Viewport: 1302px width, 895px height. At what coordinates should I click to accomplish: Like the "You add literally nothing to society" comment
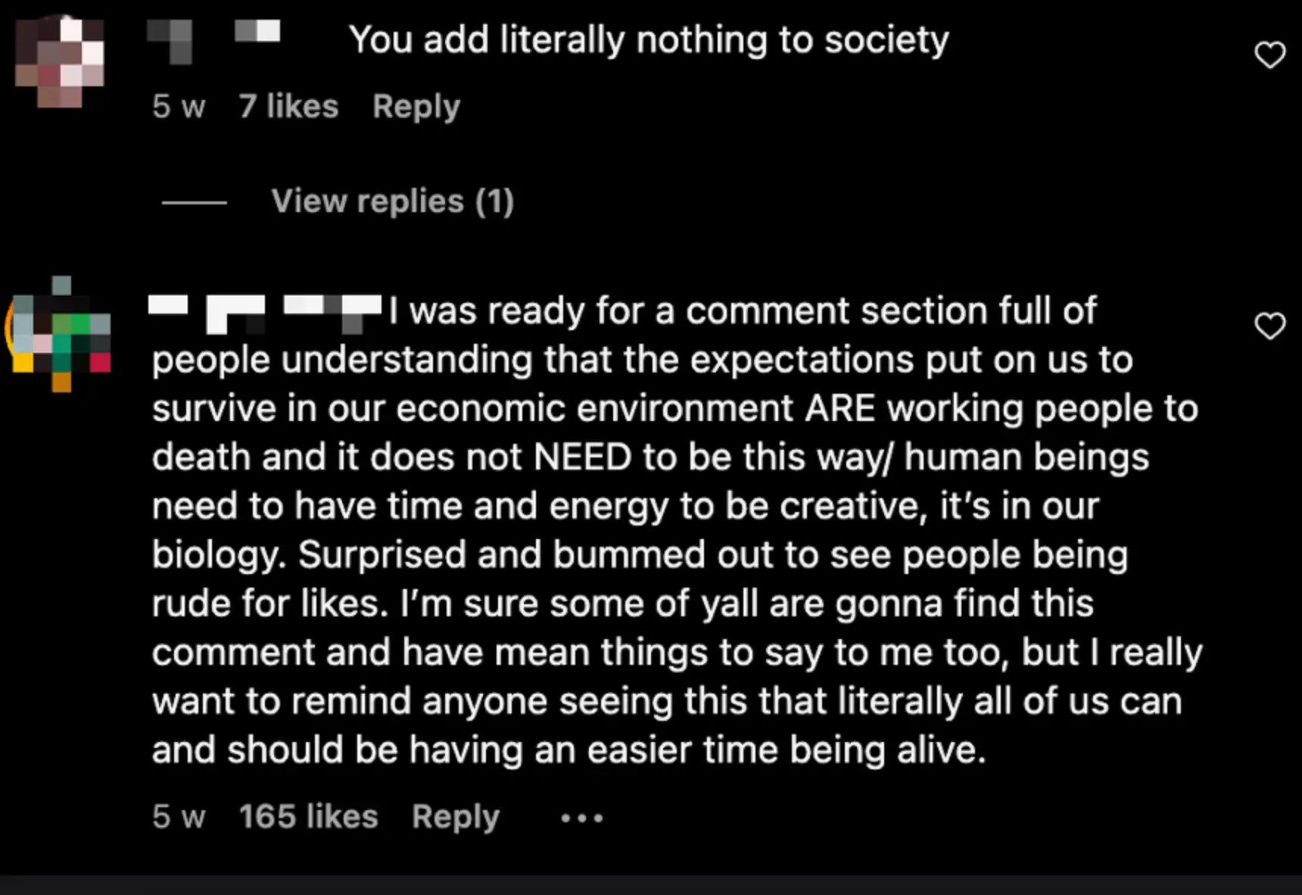pos(1270,55)
